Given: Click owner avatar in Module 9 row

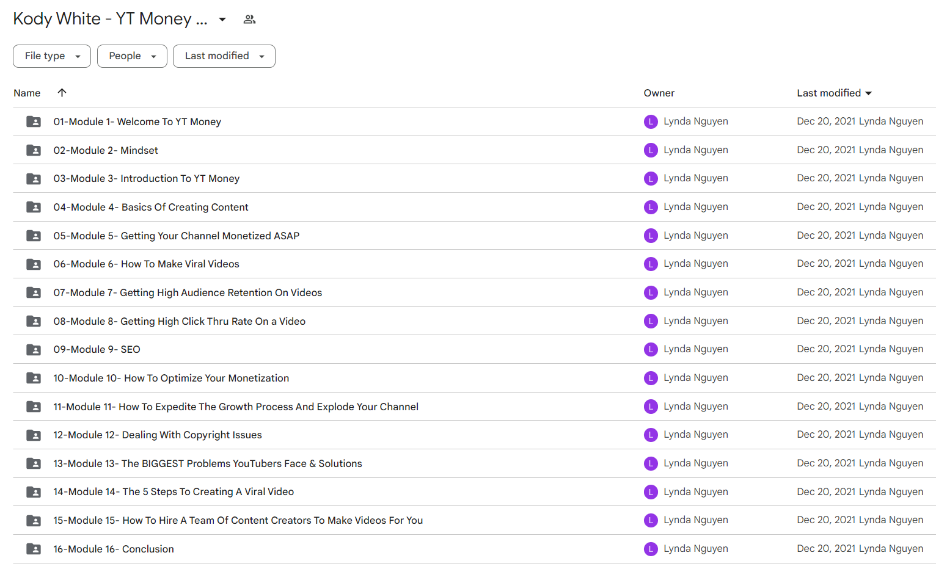Looking at the screenshot, I should [651, 349].
